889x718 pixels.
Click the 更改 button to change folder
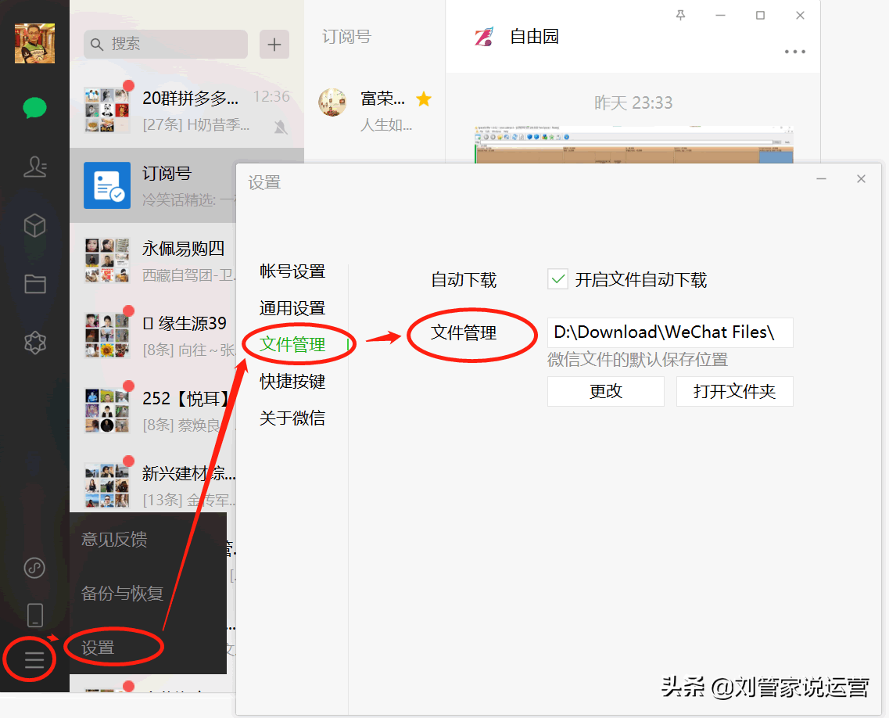pyautogui.click(x=606, y=391)
